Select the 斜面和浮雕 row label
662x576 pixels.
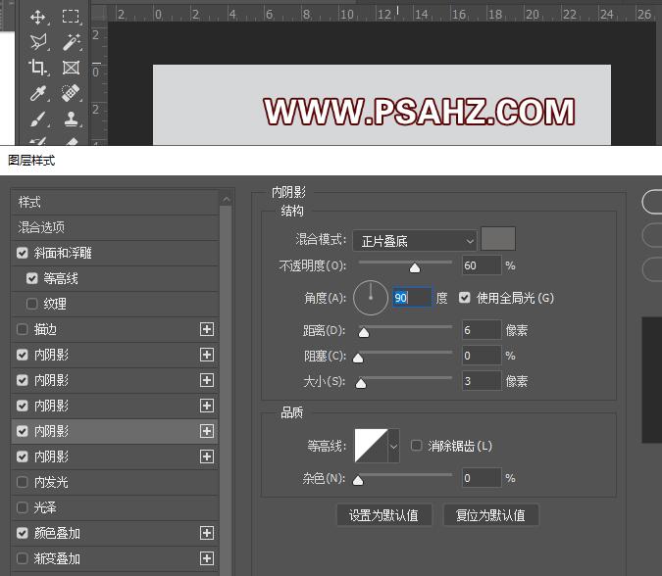63,253
